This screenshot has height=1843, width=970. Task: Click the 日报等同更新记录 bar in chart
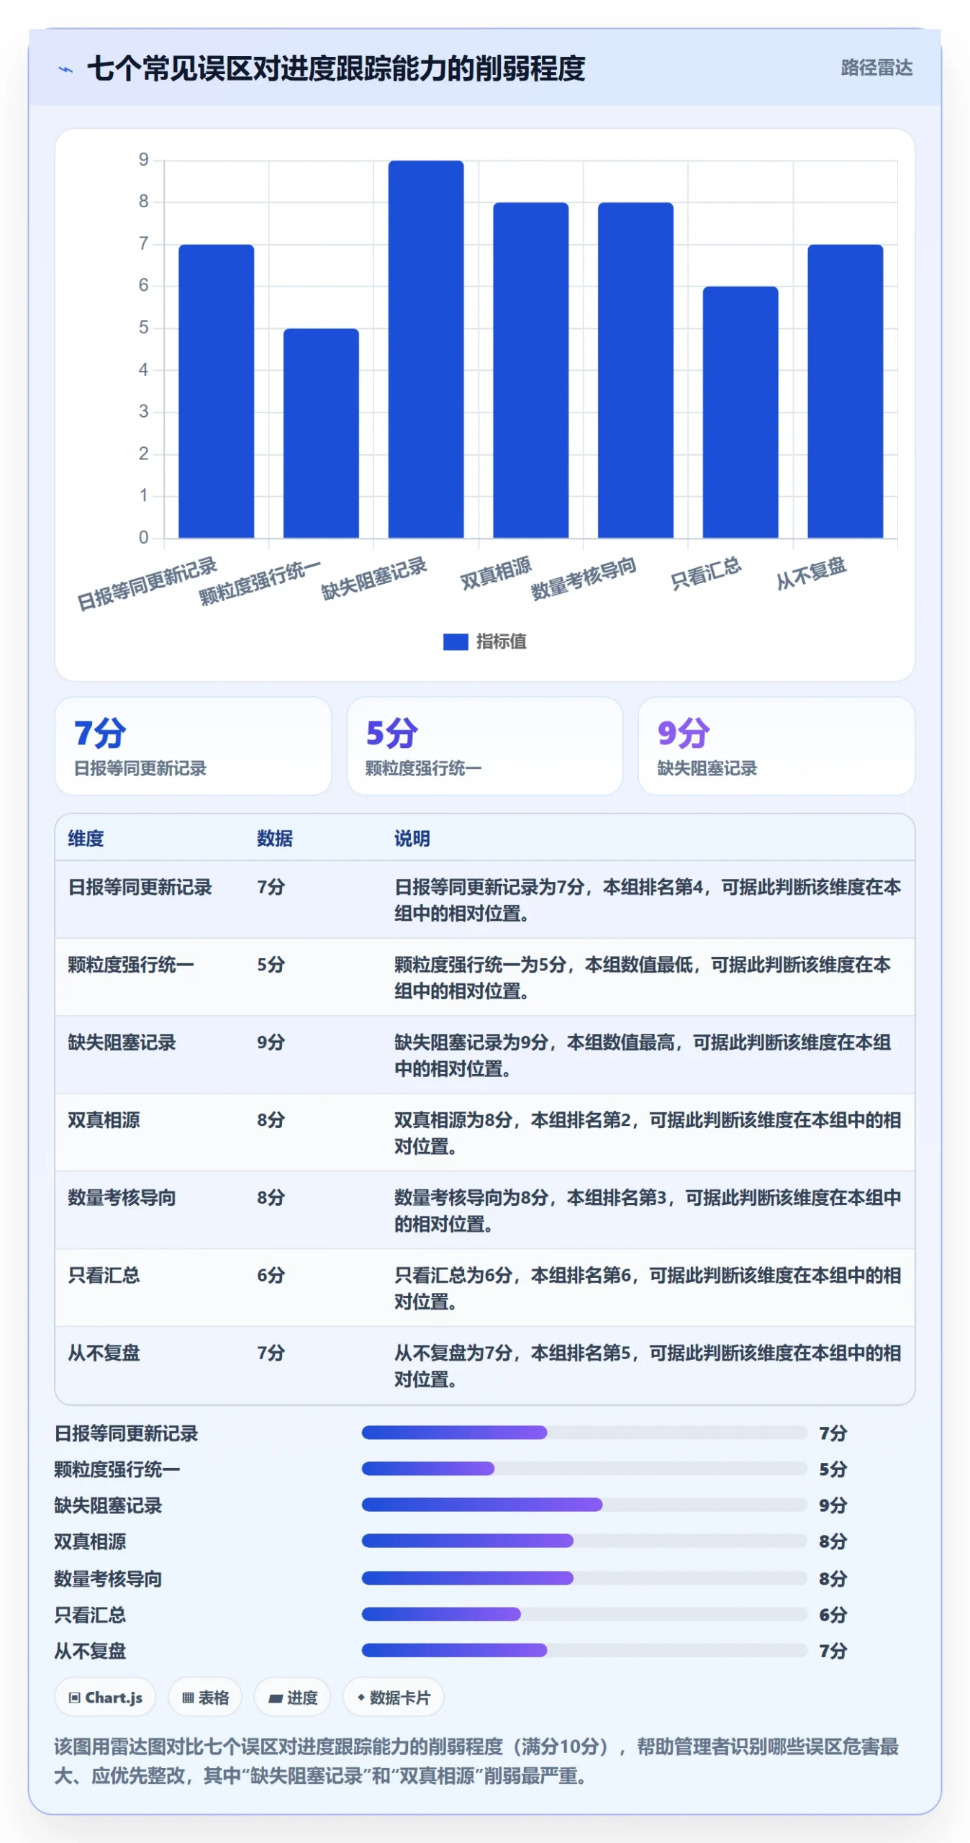click(x=216, y=391)
